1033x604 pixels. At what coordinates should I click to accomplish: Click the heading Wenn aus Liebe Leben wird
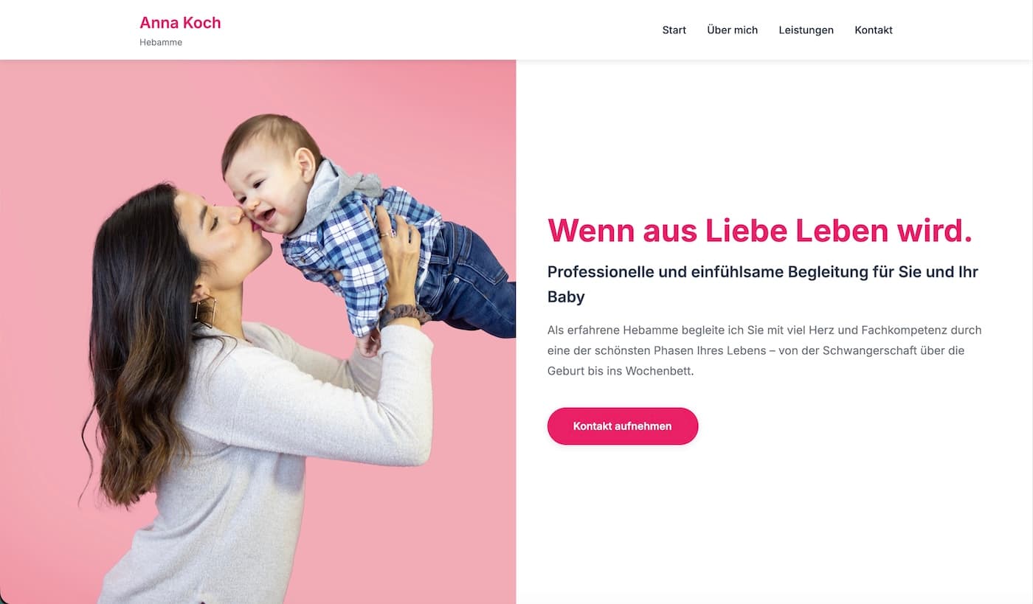coord(760,230)
